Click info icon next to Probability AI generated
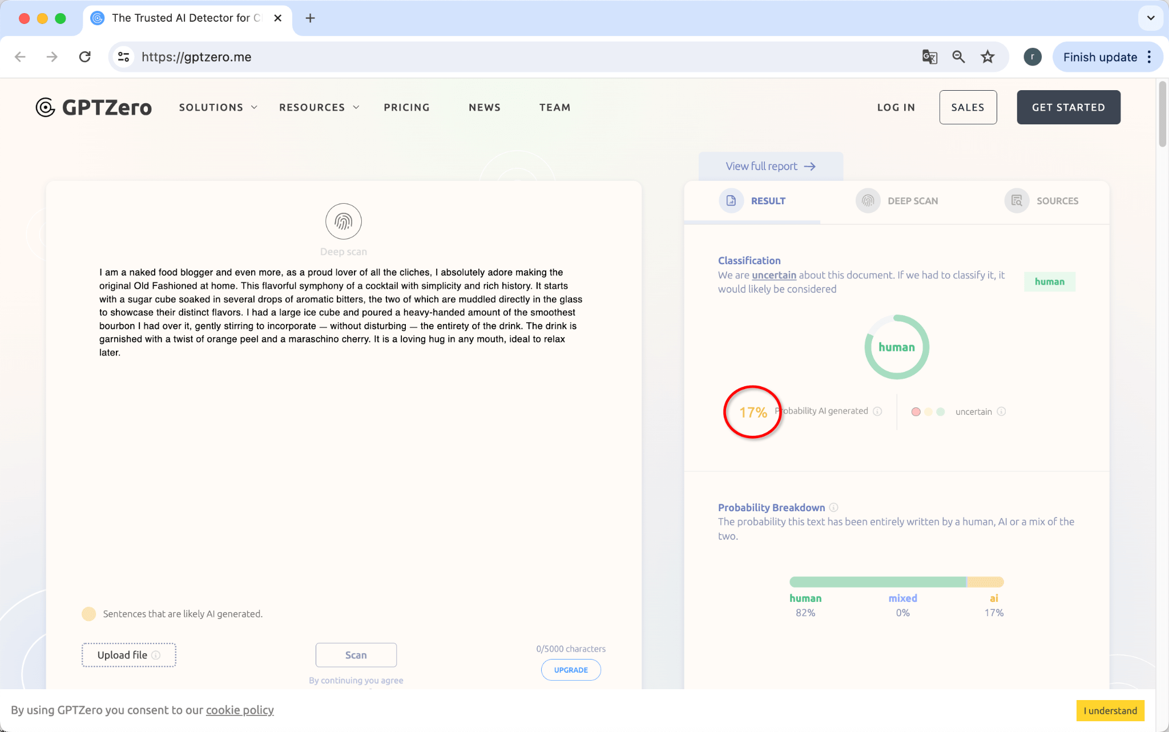 click(x=878, y=411)
